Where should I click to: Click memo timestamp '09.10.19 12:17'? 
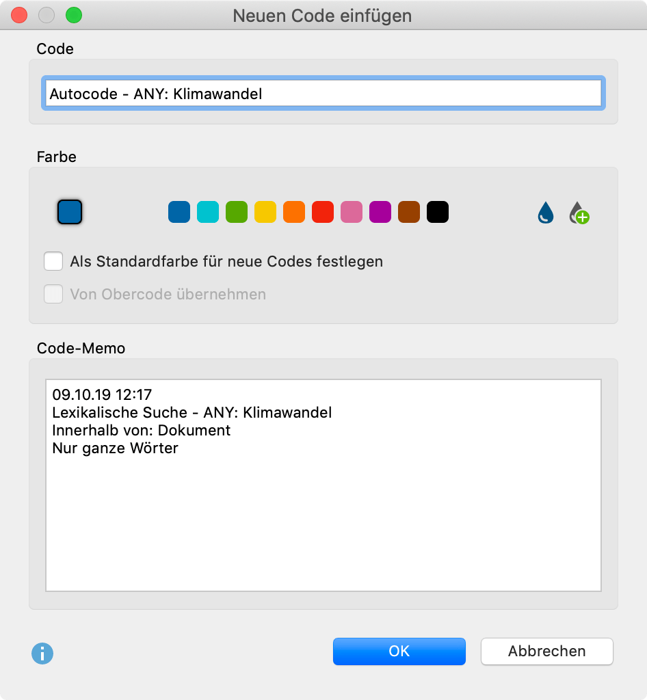pos(102,394)
